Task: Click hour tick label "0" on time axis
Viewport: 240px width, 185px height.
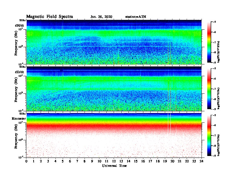Action: [26, 161]
